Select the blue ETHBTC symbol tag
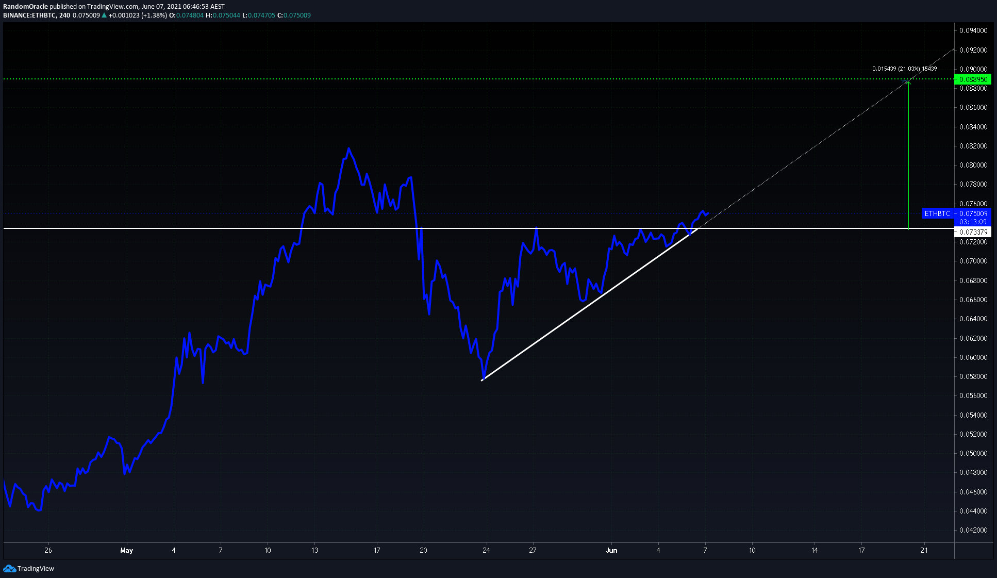Screen dimensions: 997x578 pos(937,213)
